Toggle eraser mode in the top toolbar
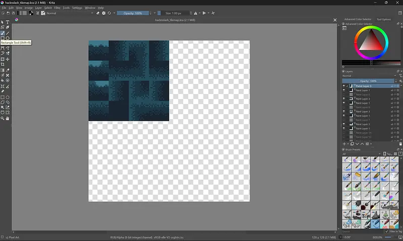403x241 pixels. 98,13
